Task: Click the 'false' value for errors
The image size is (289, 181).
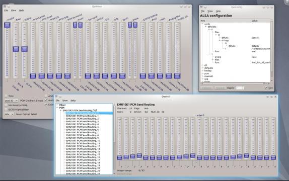Action: tap(254, 57)
